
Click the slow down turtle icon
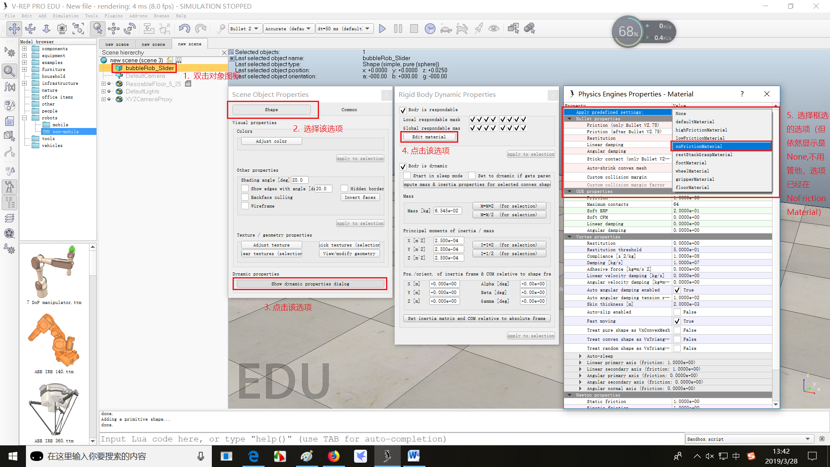[446, 29]
